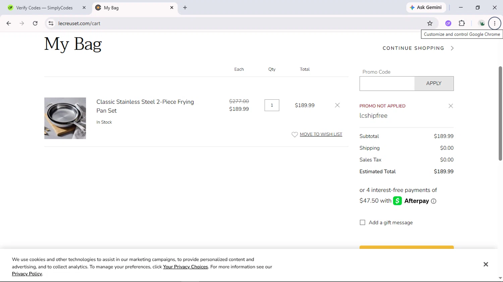Close the Verify Codes — SimplyCodes tab
The image size is (503, 282).
(84, 7)
